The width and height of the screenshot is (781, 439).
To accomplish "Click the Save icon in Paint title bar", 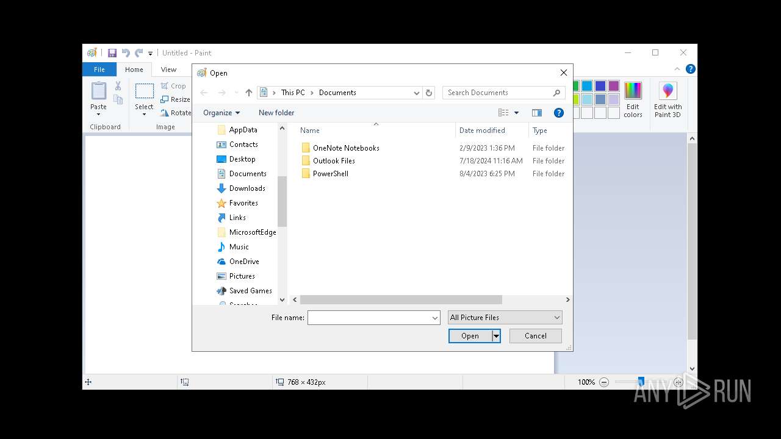I will tap(112, 53).
